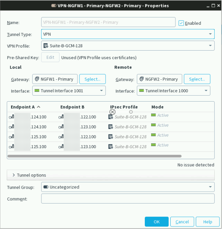Confirm with the OK button
Viewport: 222px width, 229px height.
[157, 222]
